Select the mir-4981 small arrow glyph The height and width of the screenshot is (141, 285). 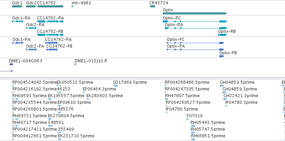(x=73, y=6)
